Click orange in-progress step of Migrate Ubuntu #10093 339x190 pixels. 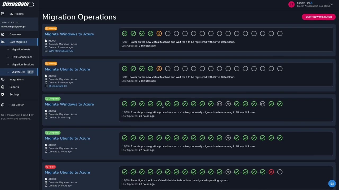click(x=159, y=69)
